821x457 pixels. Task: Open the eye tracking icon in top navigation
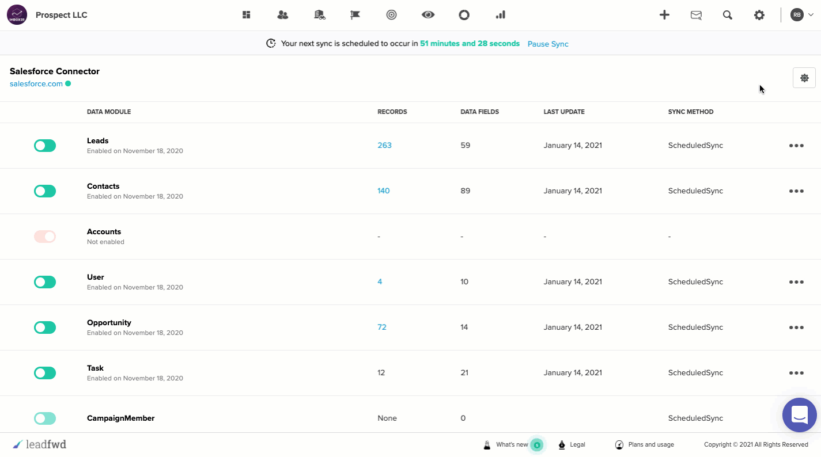(428, 15)
